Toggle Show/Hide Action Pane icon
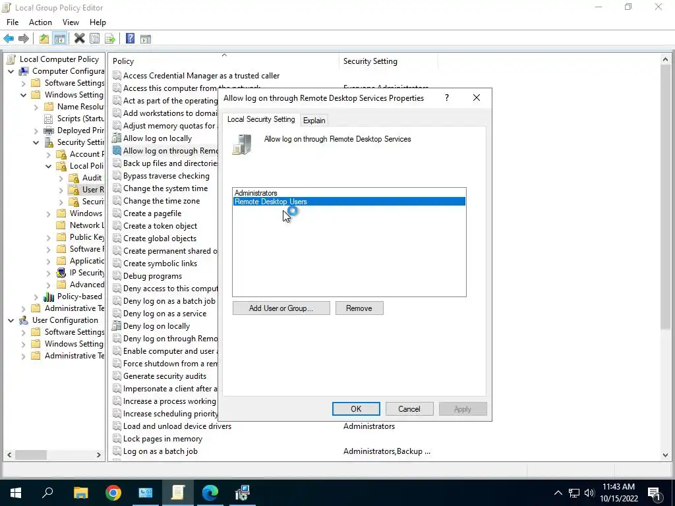The width and height of the screenshot is (675, 506). pyautogui.click(x=146, y=39)
